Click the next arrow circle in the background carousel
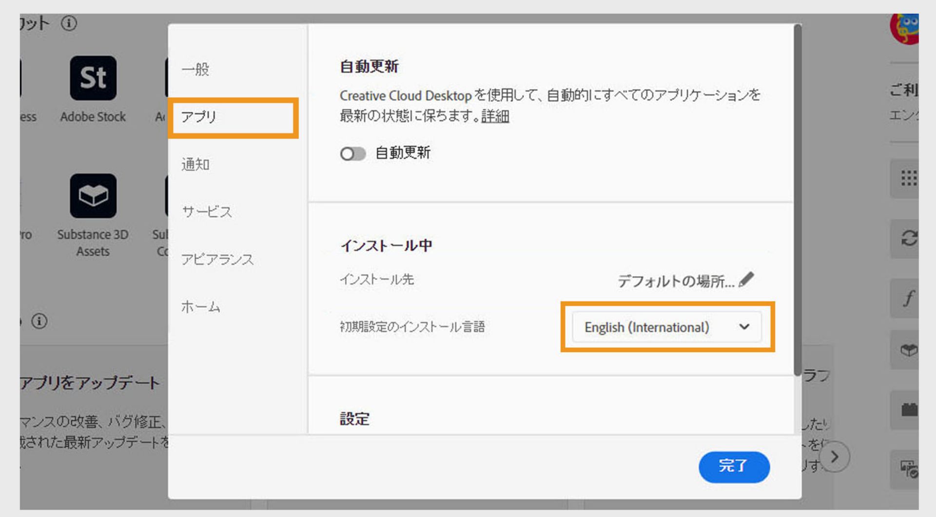 pos(835,457)
